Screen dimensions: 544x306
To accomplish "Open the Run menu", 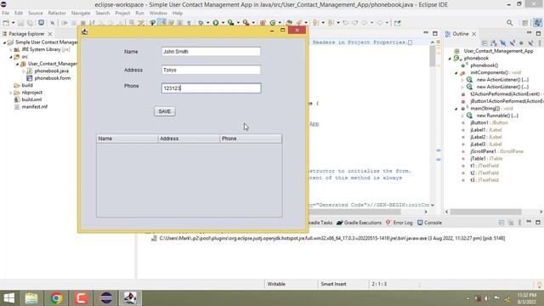I will [139, 13].
